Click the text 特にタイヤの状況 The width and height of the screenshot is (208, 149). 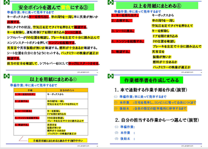(x=19, y=27)
